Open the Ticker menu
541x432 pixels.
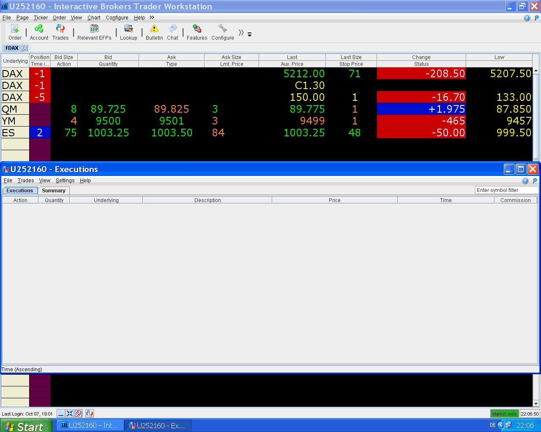pos(41,18)
